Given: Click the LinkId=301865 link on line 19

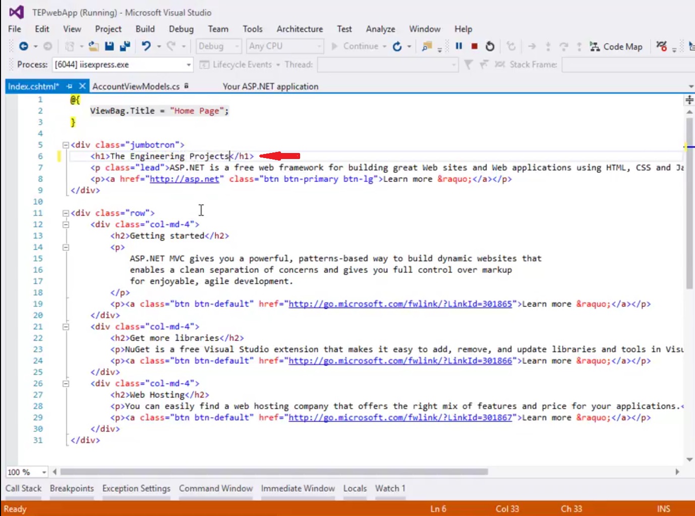Looking at the screenshot, I should click(400, 304).
